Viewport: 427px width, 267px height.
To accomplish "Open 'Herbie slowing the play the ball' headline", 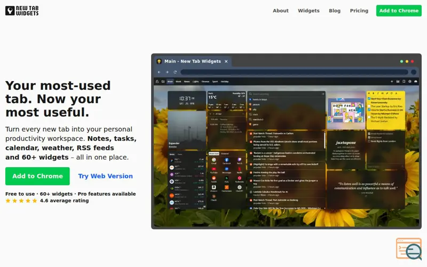I will point(269,172).
